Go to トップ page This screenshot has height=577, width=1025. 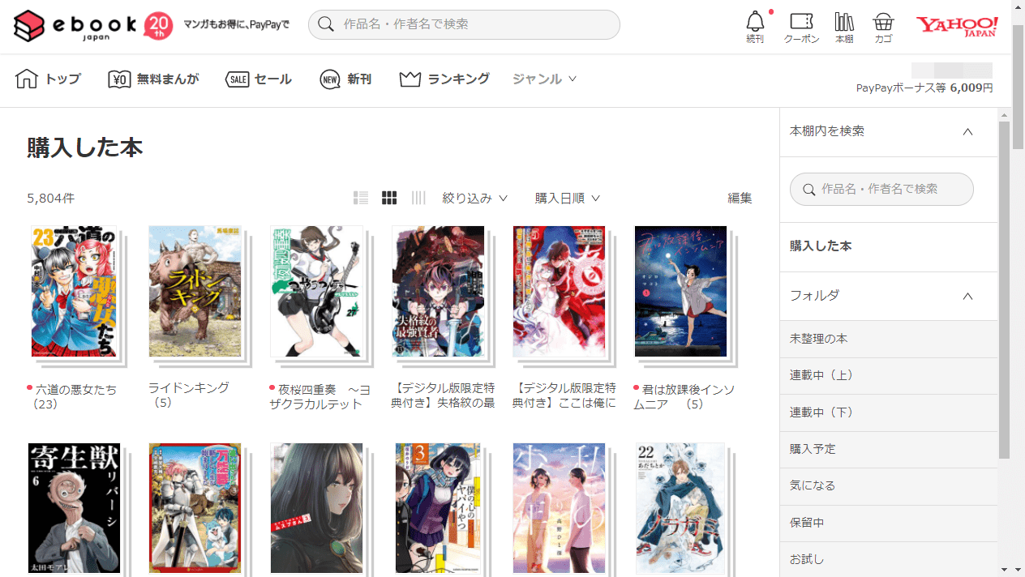point(48,79)
